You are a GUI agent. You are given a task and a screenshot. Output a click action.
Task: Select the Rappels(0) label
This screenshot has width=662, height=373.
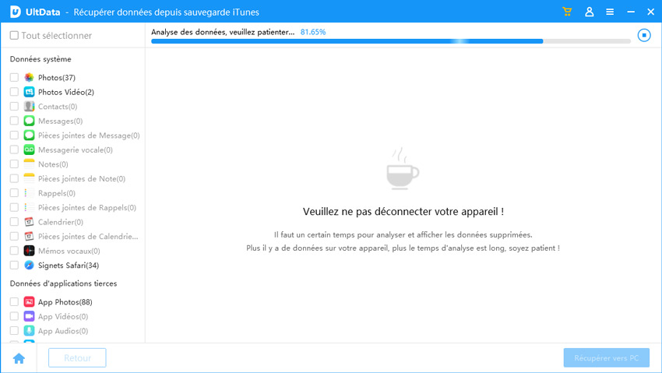(57, 193)
